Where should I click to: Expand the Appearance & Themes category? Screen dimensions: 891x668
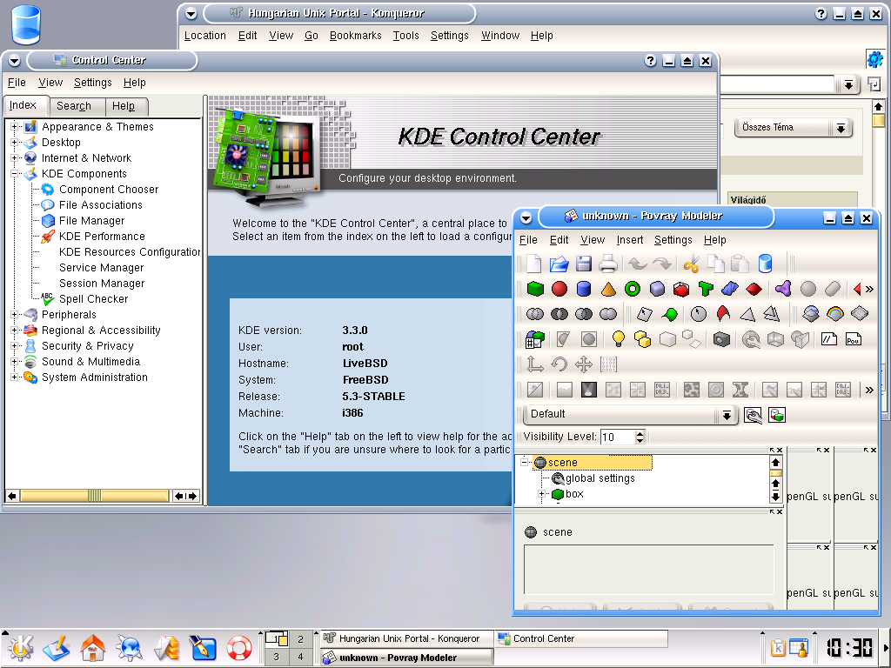(15, 127)
